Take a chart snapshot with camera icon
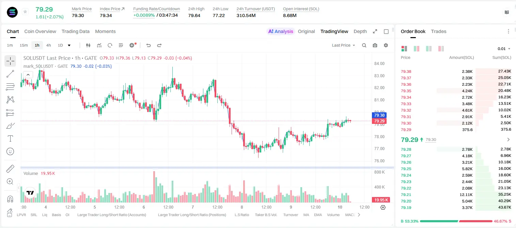 375,45
